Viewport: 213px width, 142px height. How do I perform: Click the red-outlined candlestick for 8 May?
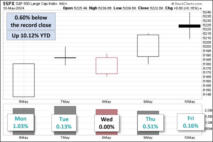pos(107,65)
